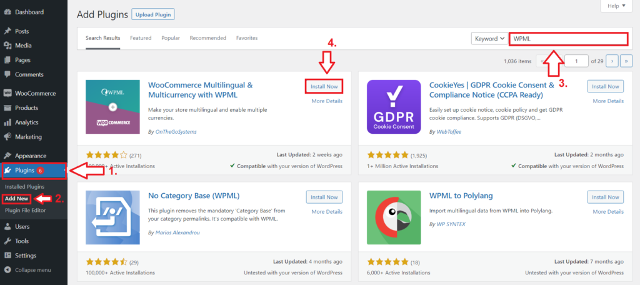Viewport: 640px width, 285px height.
Task: Click the Upload Plugin button
Action: (x=154, y=15)
